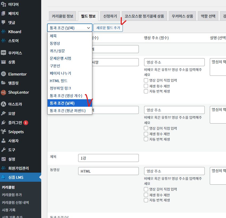Click the 우커머스 Woo icon
Screen dimensions: 226x218
pyautogui.click(x=3, y=53)
